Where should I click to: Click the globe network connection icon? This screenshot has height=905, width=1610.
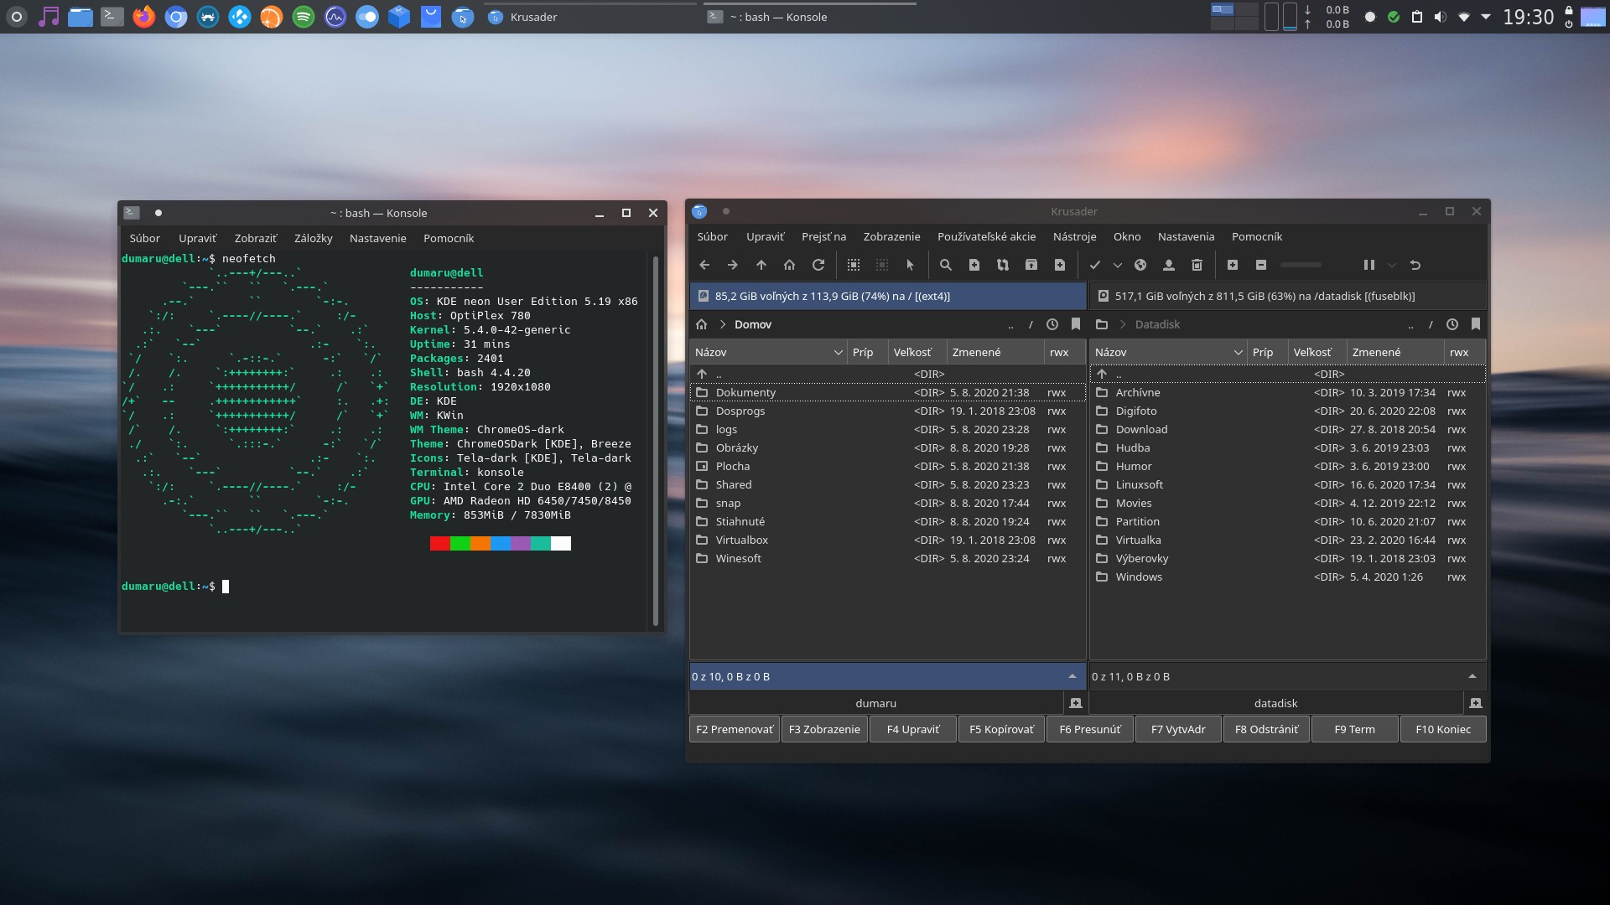[x=1140, y=265]
